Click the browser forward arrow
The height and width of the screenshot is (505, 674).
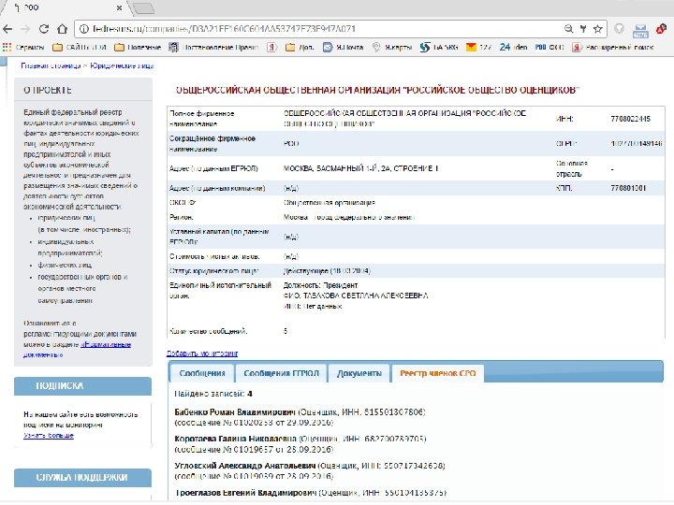[x=25, y=29]
